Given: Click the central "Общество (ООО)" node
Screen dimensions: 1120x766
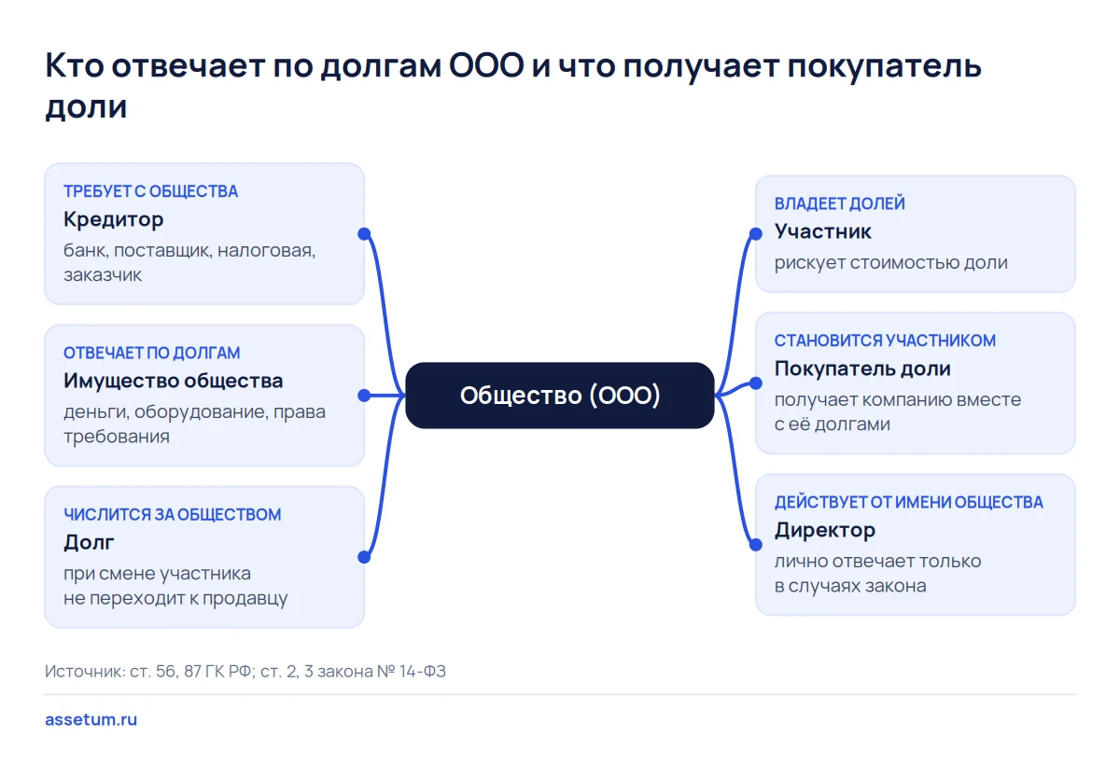Looking at the screenshot, I should (560, 396).
